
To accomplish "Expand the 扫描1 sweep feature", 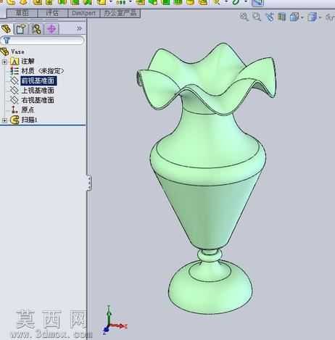I will click(4, 120).
